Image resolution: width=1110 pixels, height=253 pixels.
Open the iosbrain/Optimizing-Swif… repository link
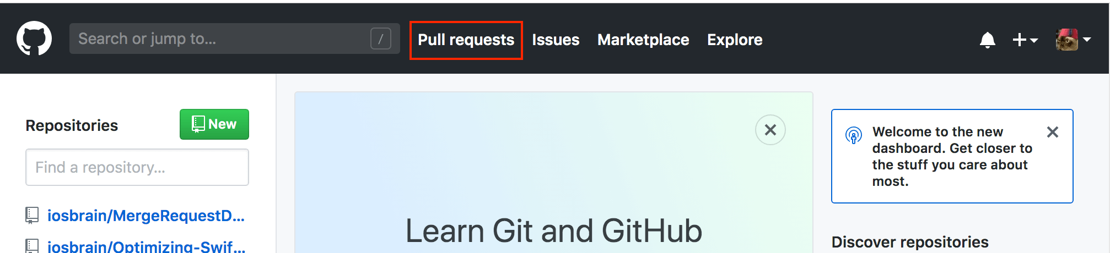(x=146, y=246)
